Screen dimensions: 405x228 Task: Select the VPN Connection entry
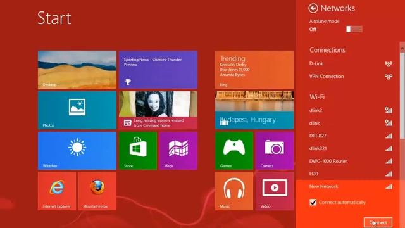(351, 76)
